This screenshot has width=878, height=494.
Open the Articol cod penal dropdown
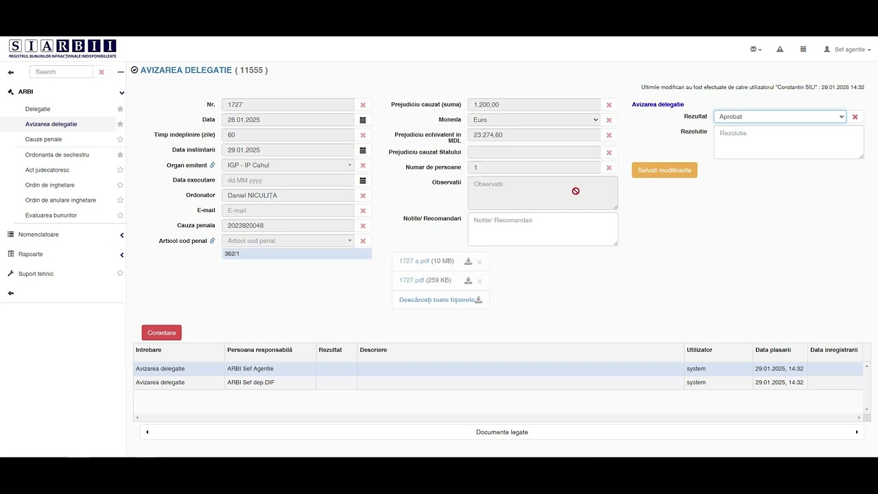[288, 241]
